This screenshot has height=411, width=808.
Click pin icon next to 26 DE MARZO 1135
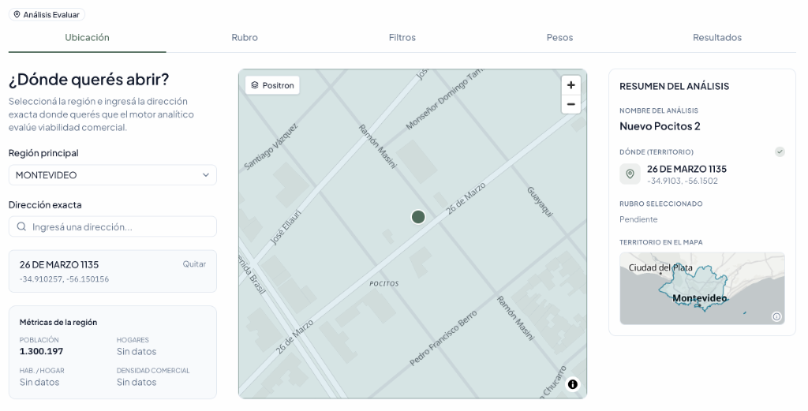click(630, 174)
